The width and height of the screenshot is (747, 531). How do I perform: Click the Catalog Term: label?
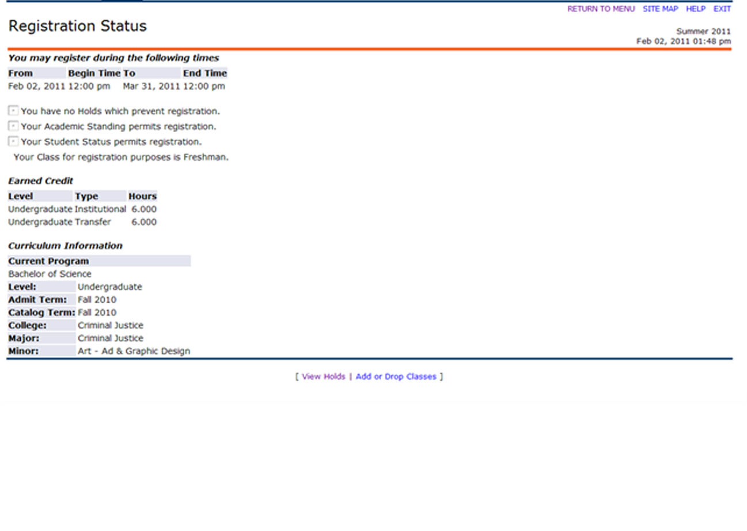[41, 312]
